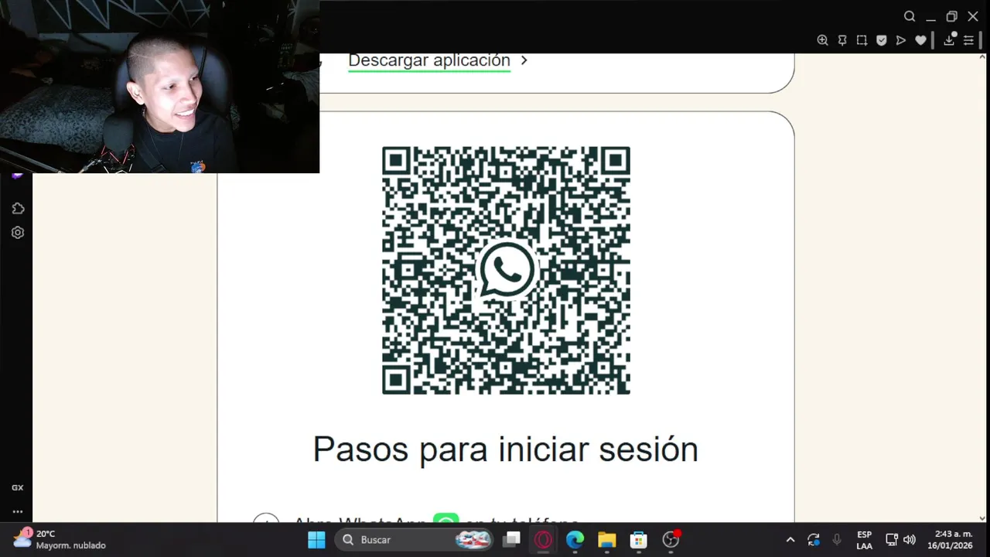Click the WhatsApp QR code image
Screen dimensions: 990x557
[x=506, y=270]
